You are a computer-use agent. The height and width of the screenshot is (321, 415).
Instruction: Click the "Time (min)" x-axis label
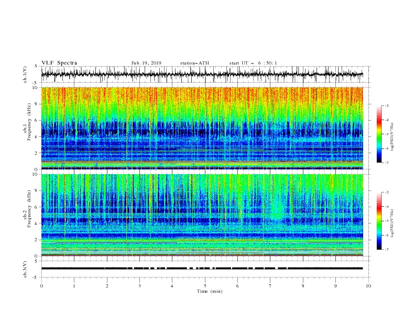coord(210,291)
